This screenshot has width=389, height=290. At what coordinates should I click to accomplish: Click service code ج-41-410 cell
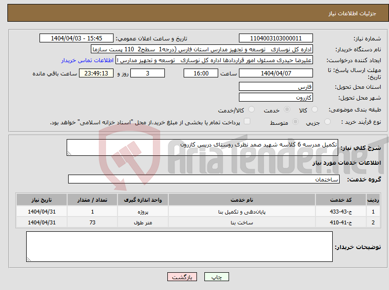tap(341, 222)
